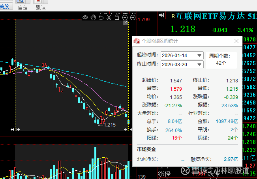257x179 pixels.
Task: Click the 换手 value 264.0%
Action: 174,130
